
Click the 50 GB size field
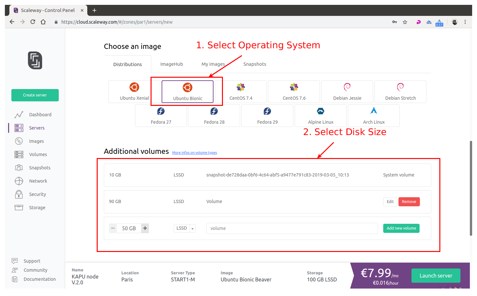pos(129,228)
